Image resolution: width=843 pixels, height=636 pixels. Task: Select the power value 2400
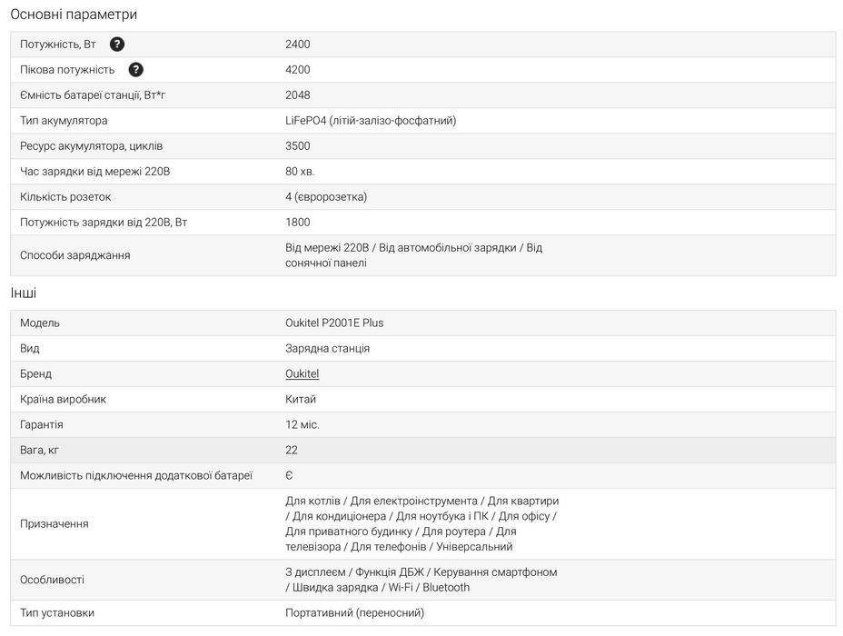(x=297, y=45)
